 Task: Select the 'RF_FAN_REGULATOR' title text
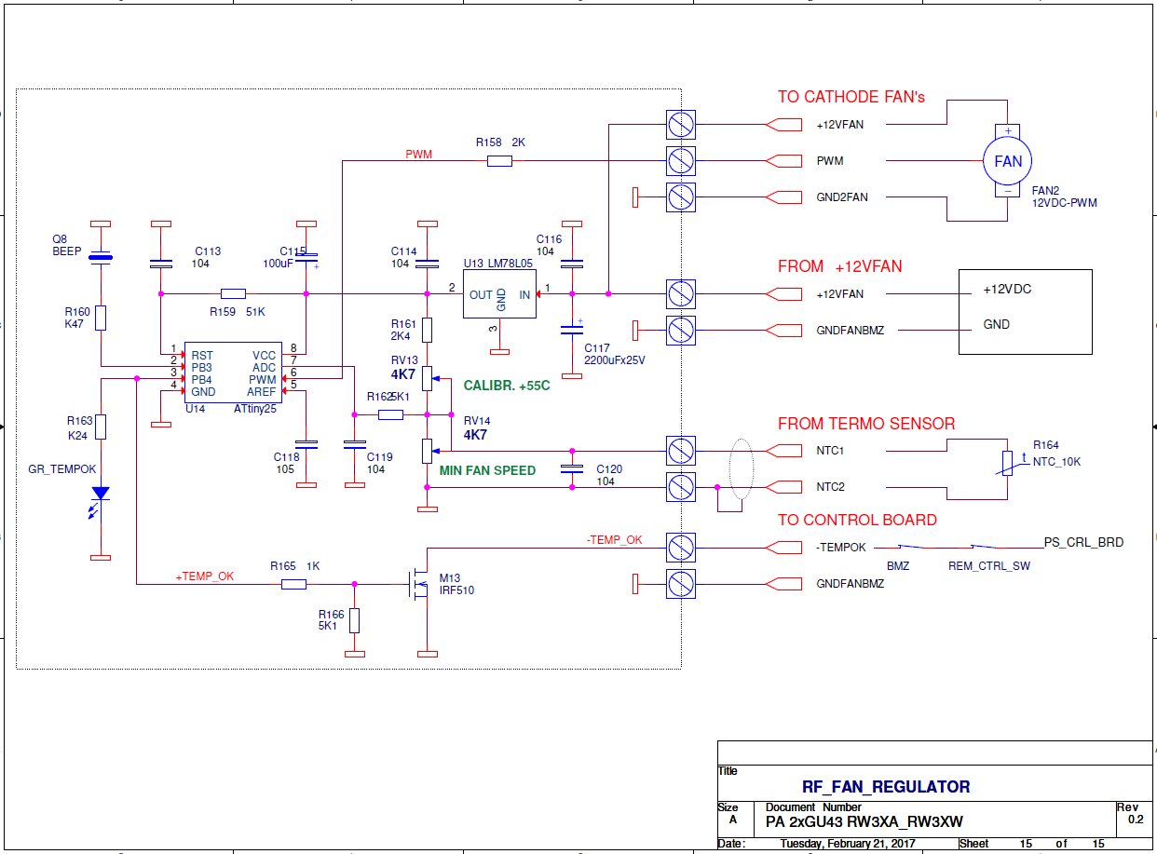click(886, 787)
